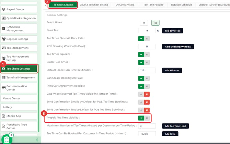
Task: Select 9 holes option
Action: tap(144, 23)
